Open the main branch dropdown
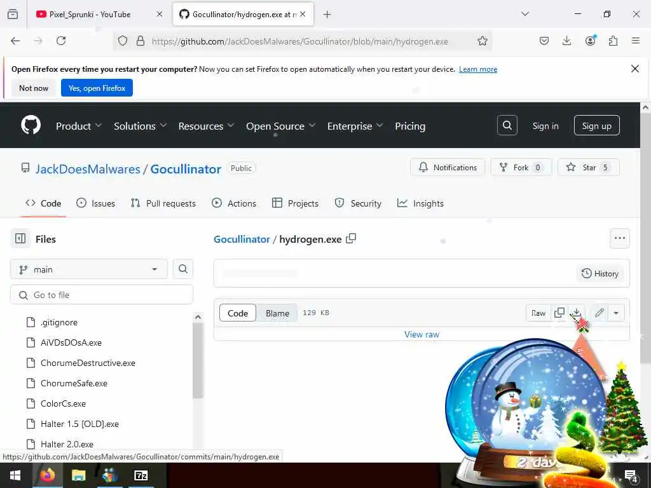Viewport: 651px width, 488px height. tap(89, 269)
